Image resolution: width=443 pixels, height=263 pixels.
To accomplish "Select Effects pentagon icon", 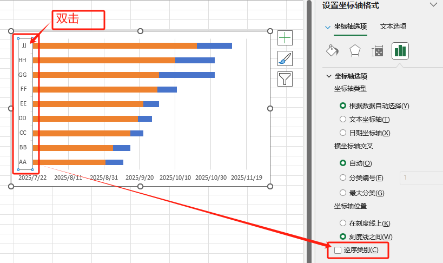I will (x=355, y=51).
